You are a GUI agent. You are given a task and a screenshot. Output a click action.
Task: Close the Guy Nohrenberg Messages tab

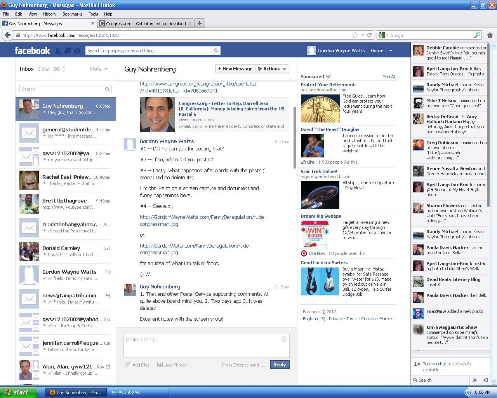click(x=93, y=23)
